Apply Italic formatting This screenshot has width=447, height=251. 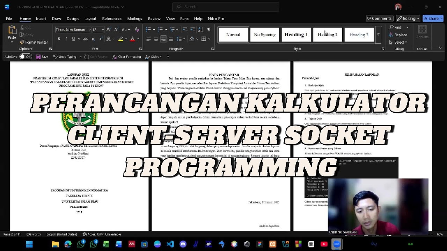tap(66, 39)
